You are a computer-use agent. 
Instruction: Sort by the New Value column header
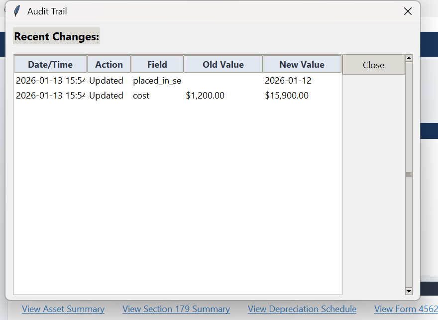point(302,64)
